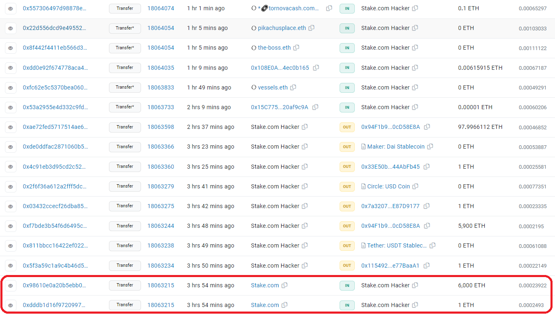Show details preview of 0xfc62e5c5370bea060
Viewport: 555px width, 314px height.
pyautogui.click(x=11, y=87)
